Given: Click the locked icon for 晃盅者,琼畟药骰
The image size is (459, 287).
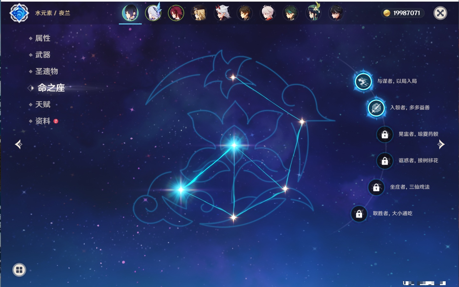Looking at the screenshot, I should [x=385, y=134].
